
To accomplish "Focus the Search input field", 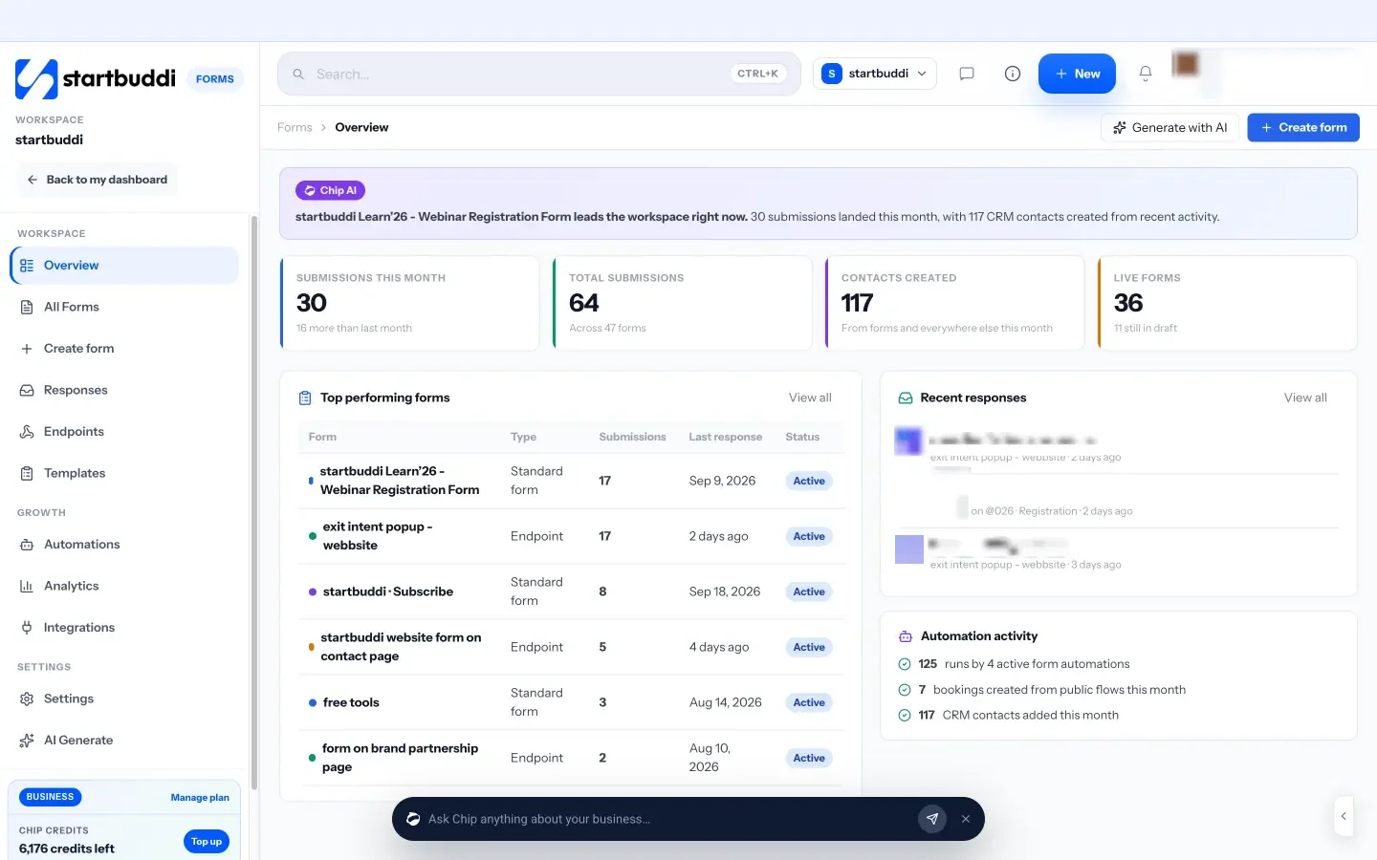I will [x=539, y=74].
